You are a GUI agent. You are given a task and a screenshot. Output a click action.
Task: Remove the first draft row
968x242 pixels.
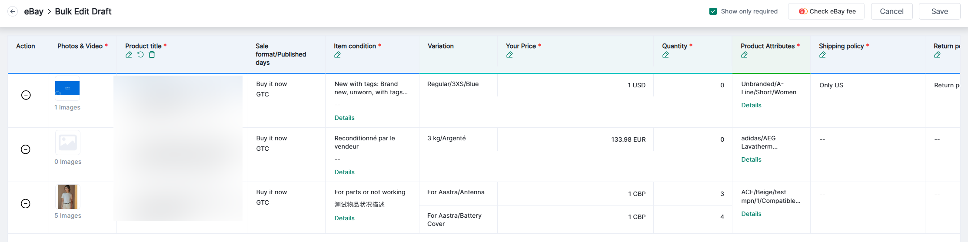26,95
